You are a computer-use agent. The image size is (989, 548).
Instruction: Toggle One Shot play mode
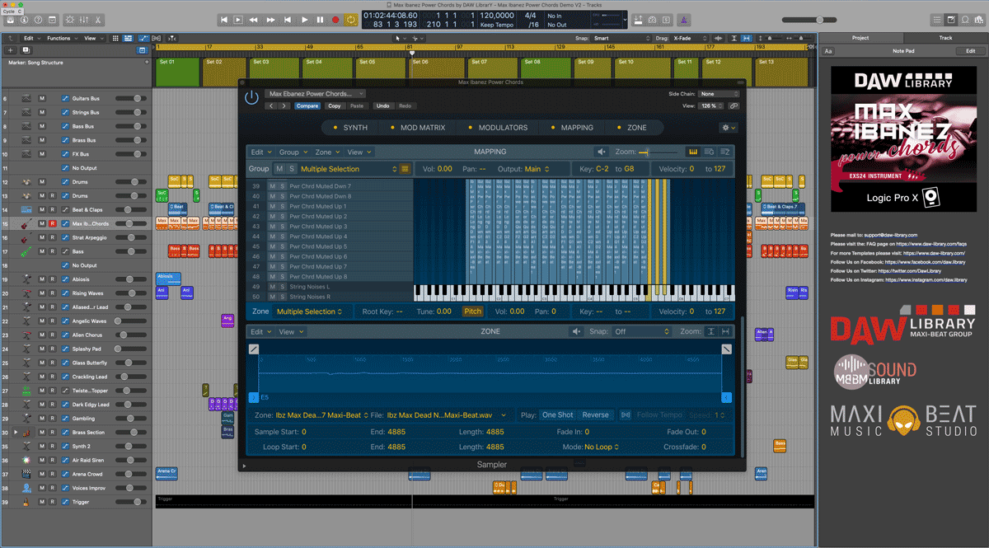558,415
